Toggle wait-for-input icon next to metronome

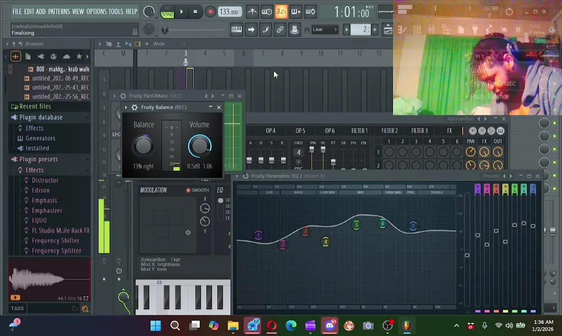267,12
